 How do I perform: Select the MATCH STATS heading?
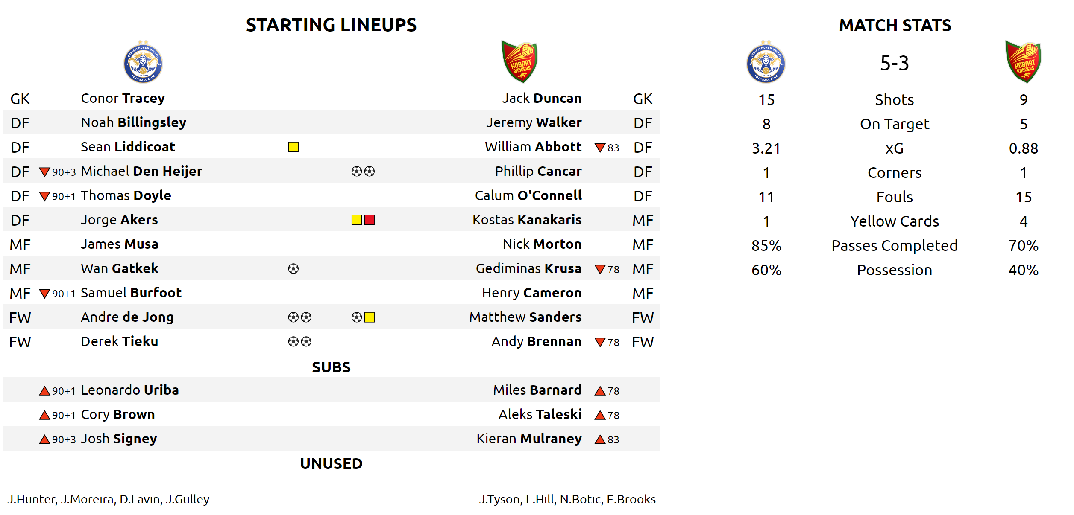pos(895,25)
